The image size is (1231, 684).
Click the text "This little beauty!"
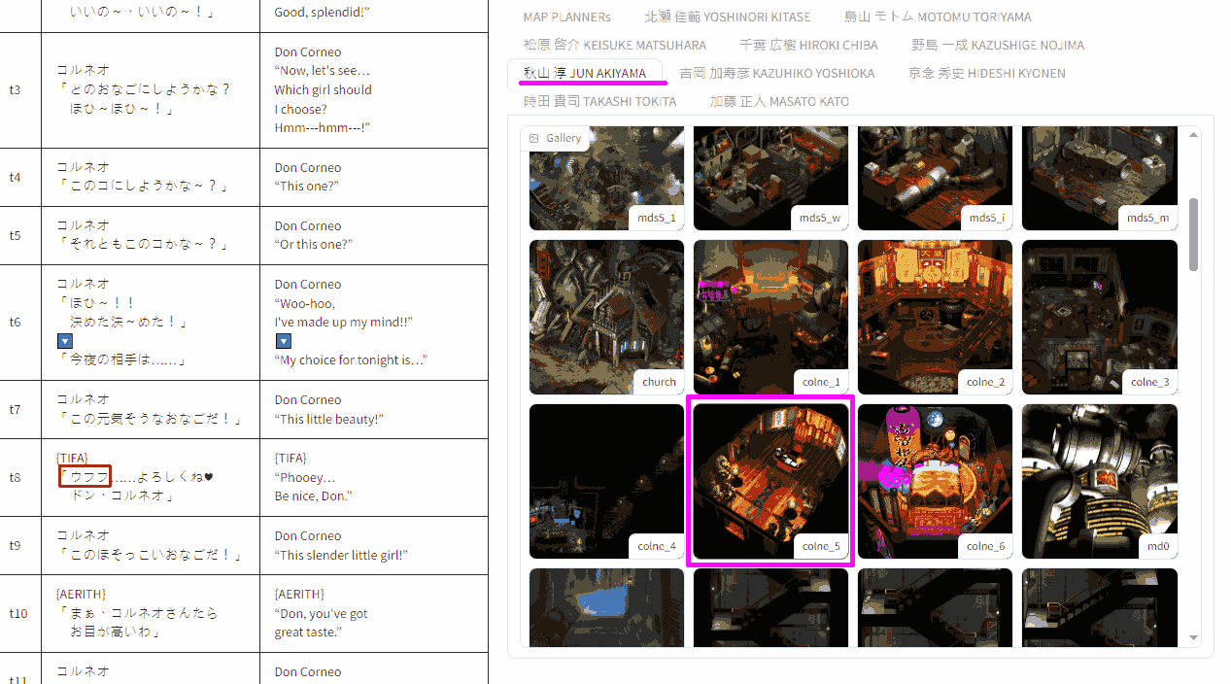(x=329, y=419)
